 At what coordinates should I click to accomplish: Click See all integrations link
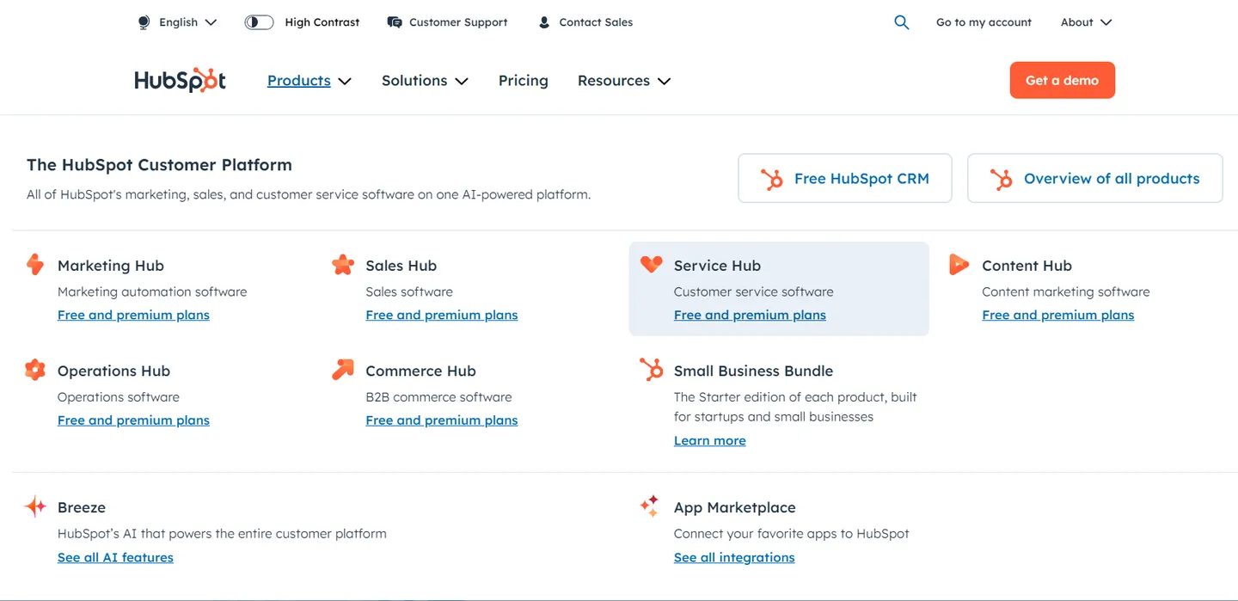(x=734, y=557)
